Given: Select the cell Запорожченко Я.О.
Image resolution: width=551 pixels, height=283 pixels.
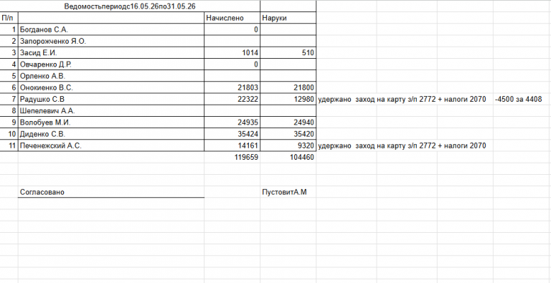Looking at the screenshot, I should tap(111, 41).
